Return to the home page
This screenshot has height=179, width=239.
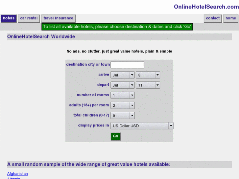click(230, 18)
